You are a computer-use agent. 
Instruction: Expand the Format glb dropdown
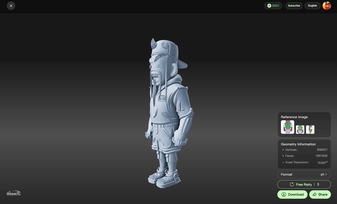click(x=304, y=174)
